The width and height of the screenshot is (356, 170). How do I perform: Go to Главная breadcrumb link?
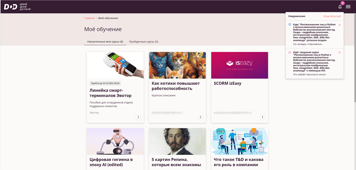pos(89,18)
